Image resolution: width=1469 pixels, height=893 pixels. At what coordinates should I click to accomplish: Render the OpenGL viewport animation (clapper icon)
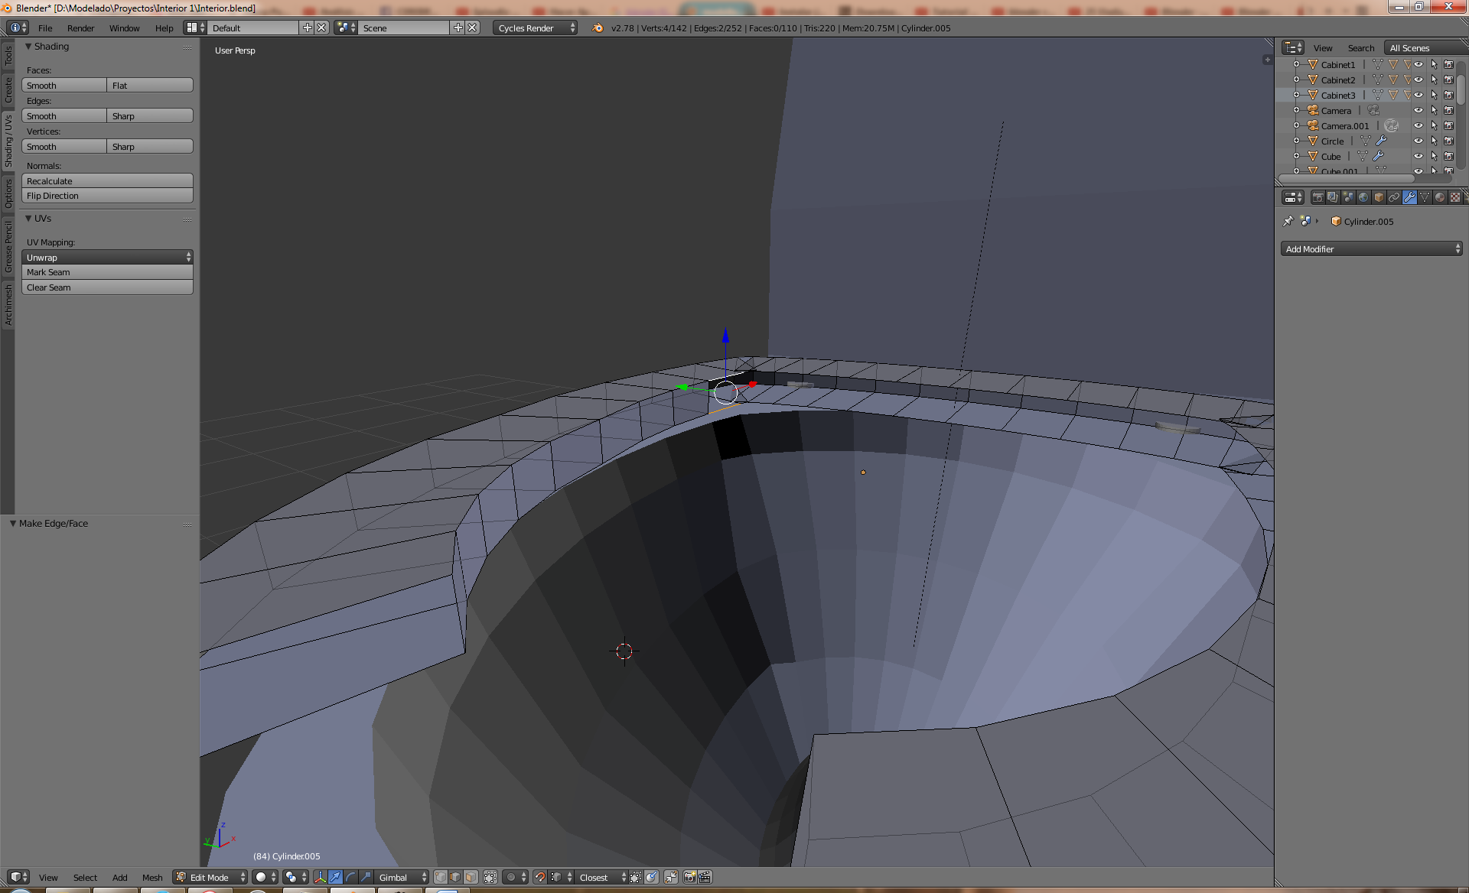[x=705, y=877]
